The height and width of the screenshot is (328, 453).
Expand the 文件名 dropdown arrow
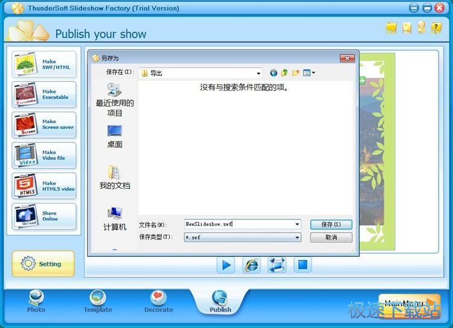click(x=297, y=224)
